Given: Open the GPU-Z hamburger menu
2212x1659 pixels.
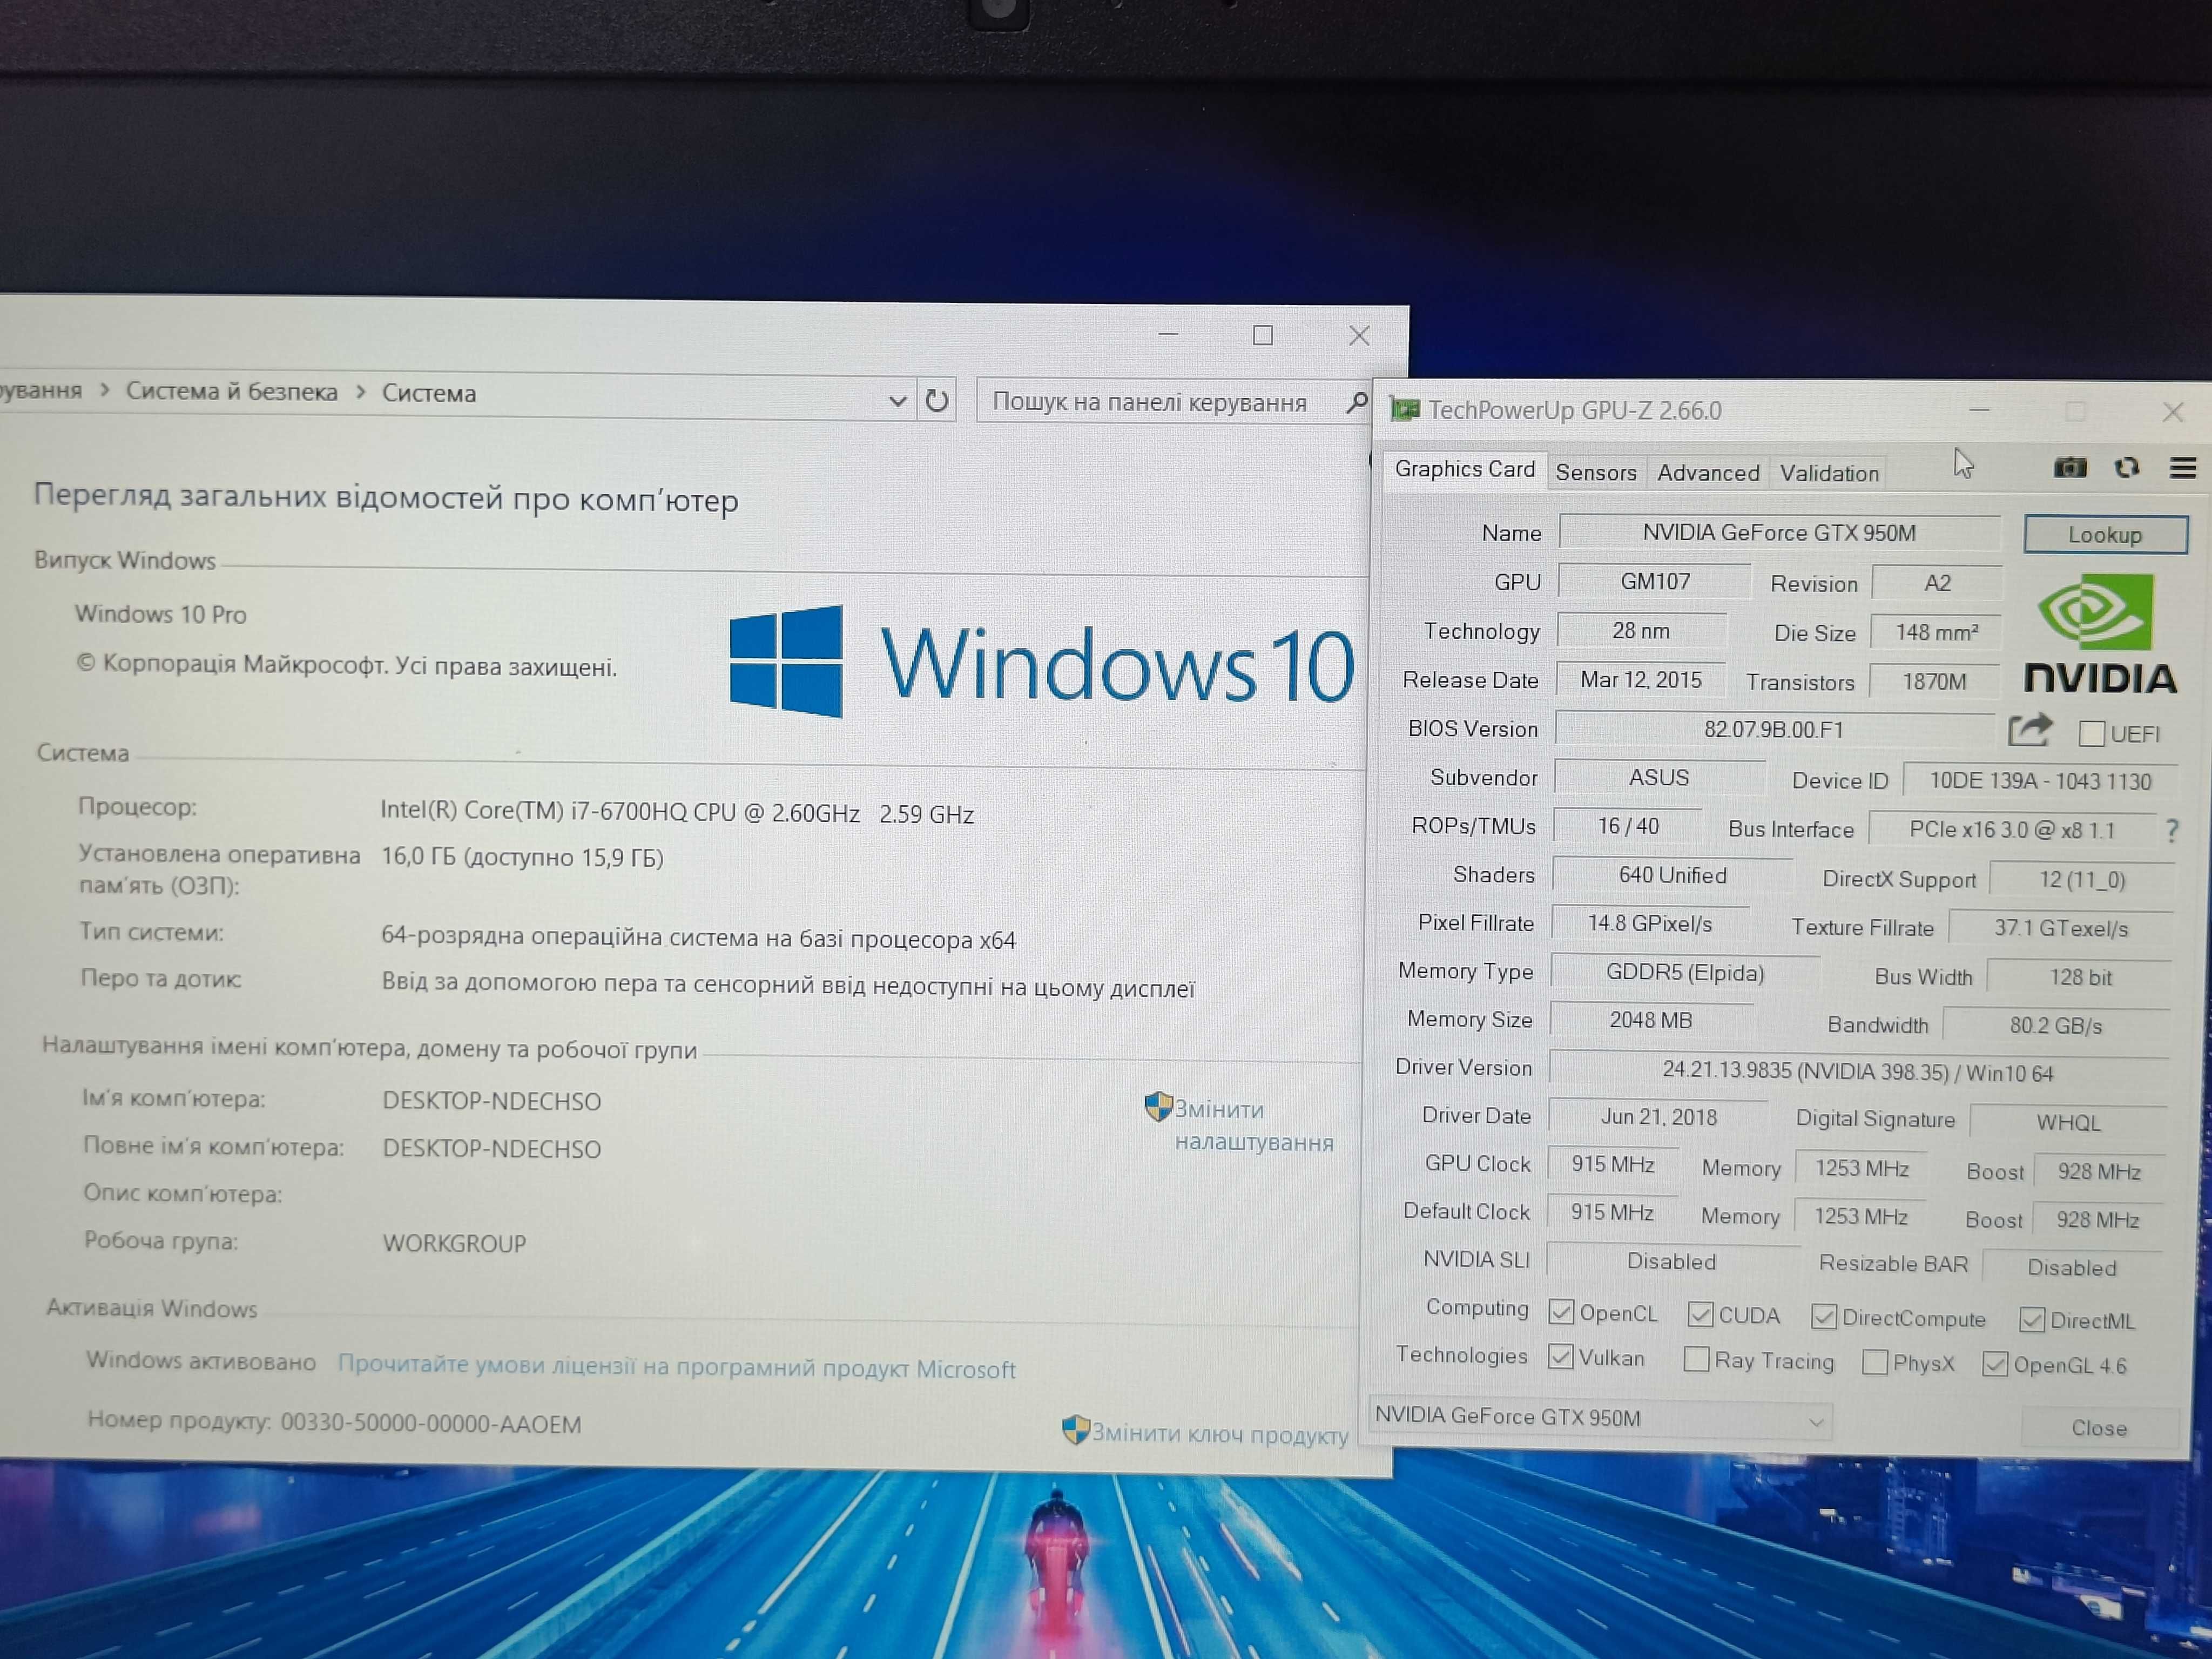Looking at the screenshot, I should [2183, 468].
